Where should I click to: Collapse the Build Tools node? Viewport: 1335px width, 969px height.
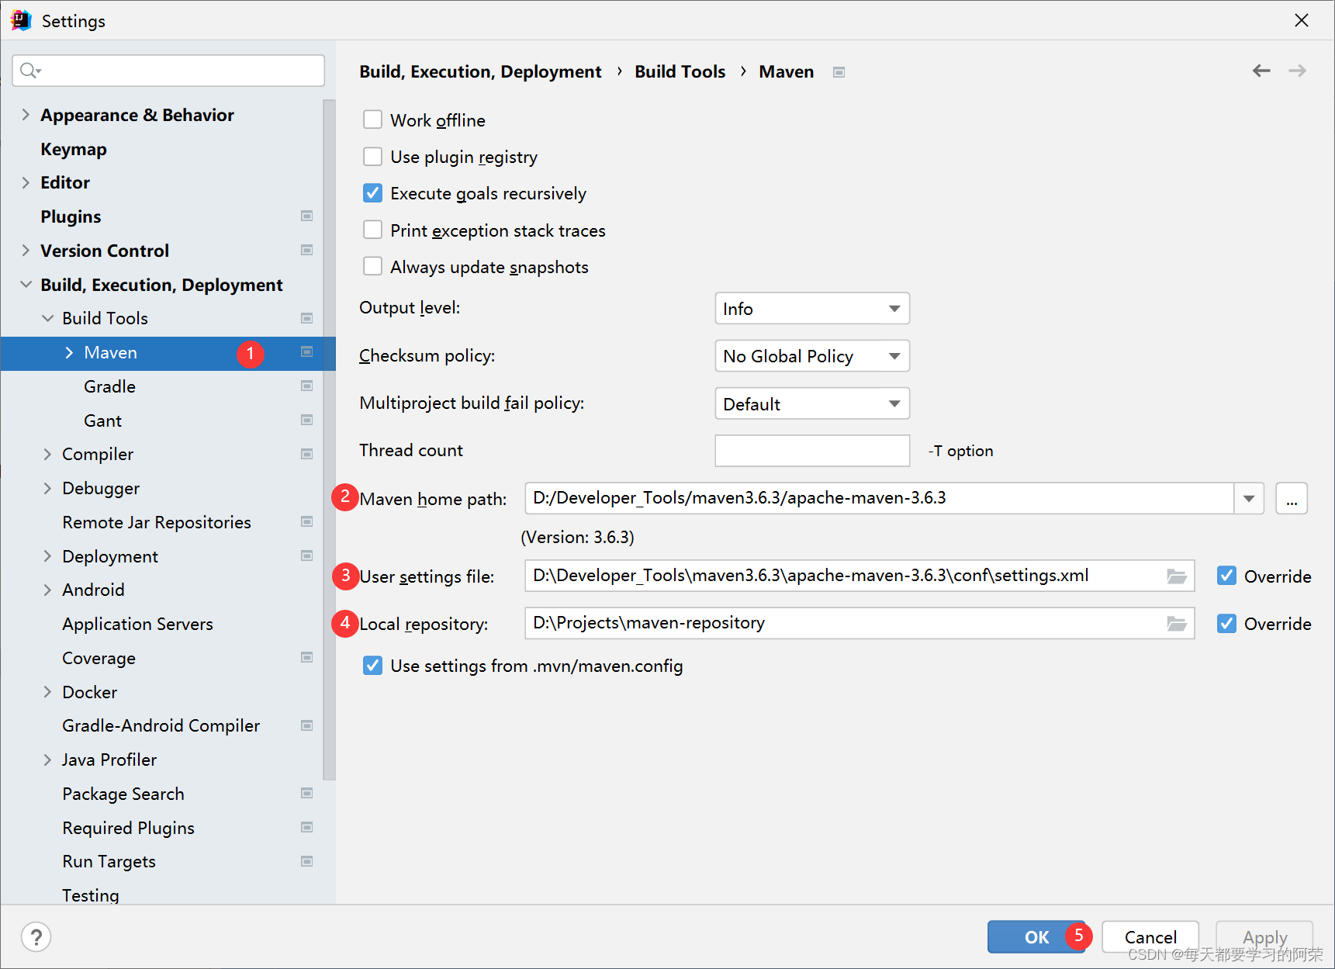47,318
